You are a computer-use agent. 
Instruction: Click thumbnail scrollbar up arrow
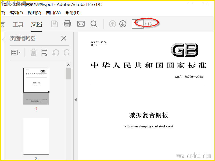pyautogui.click(x=69, y=65)
